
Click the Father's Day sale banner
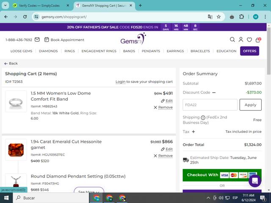[x=133, y=27]
